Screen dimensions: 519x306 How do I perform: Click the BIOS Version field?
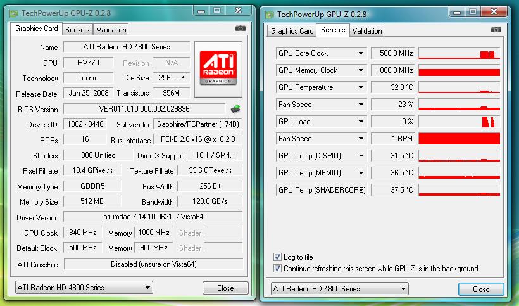[144, 109]
